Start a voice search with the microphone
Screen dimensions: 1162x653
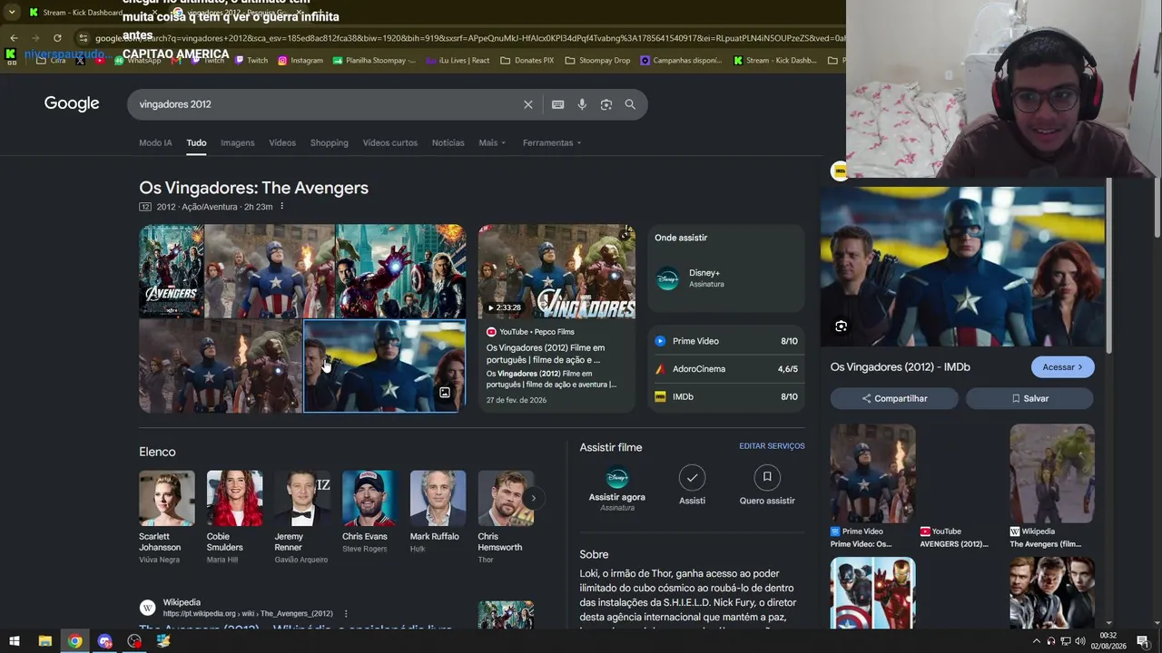(582, 104)
